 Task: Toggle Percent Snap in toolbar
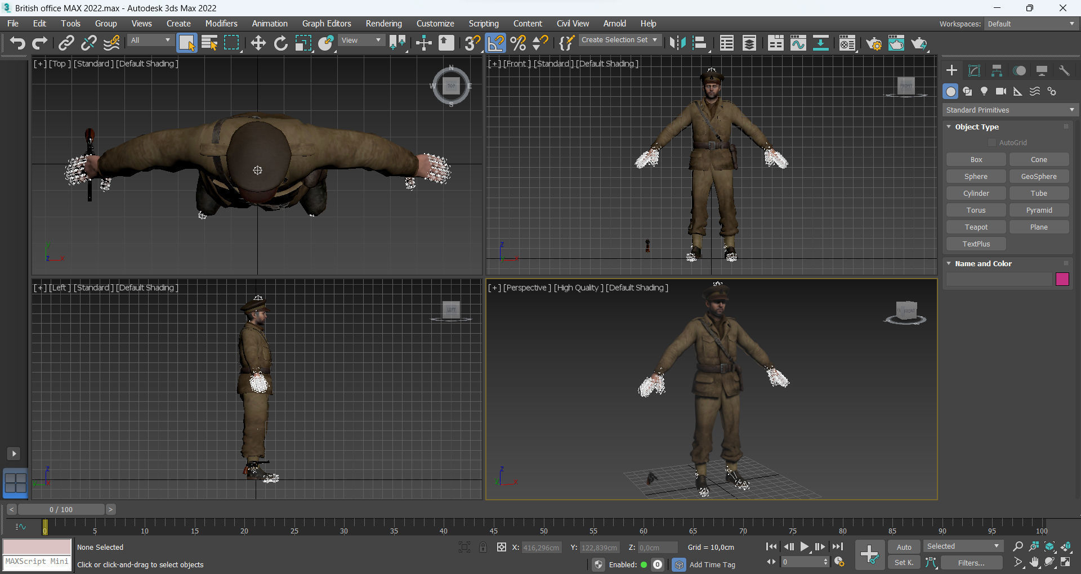(x=518, y=43)
